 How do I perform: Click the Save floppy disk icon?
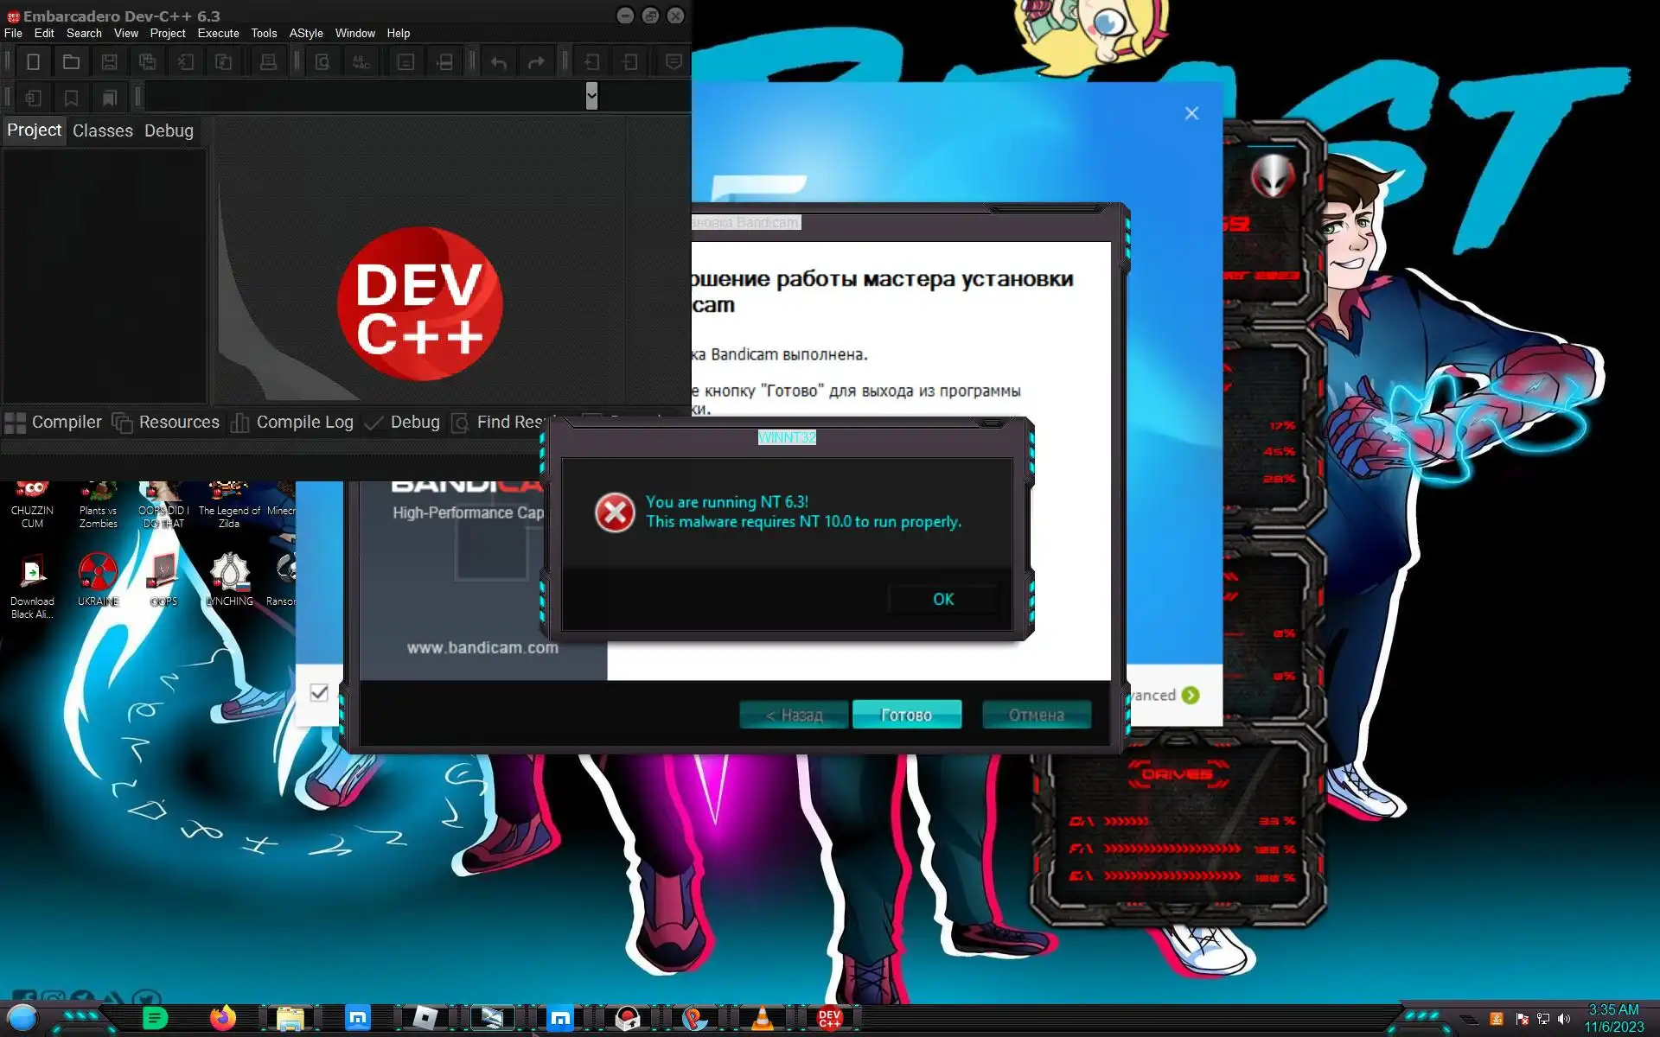pyautogui.click(x=109, y=62)
